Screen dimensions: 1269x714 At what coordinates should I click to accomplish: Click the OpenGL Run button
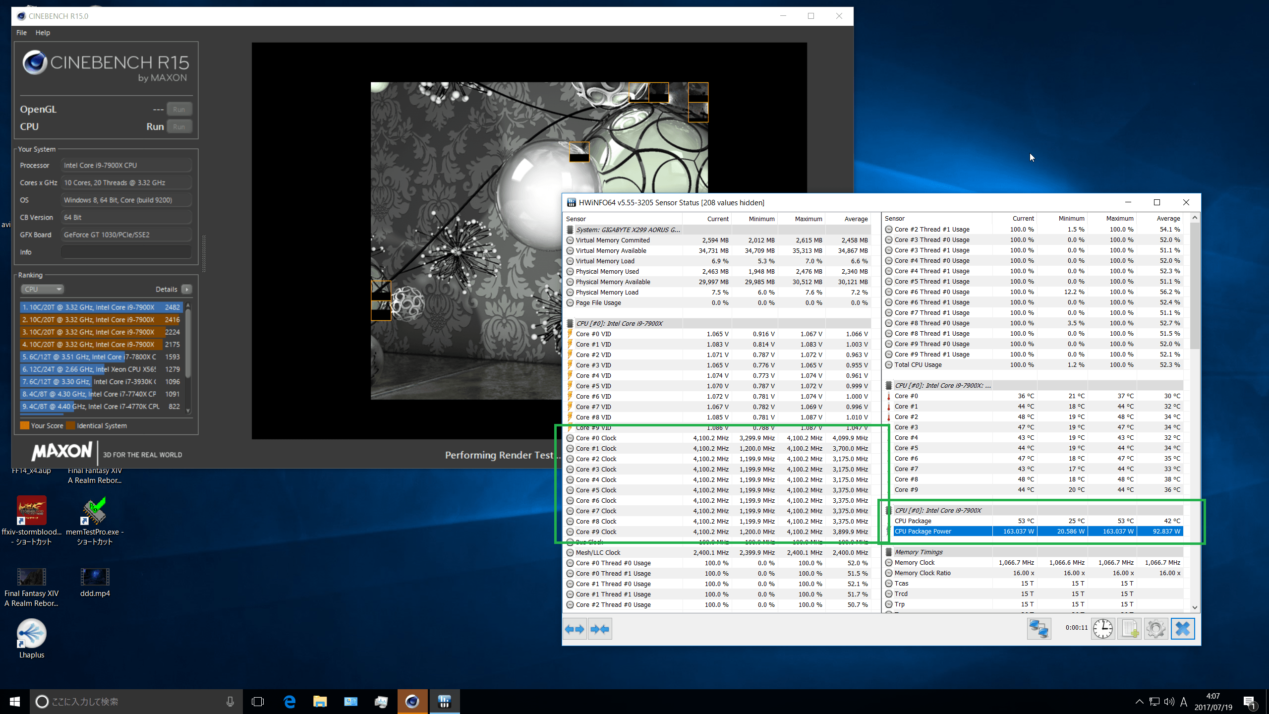179,109
